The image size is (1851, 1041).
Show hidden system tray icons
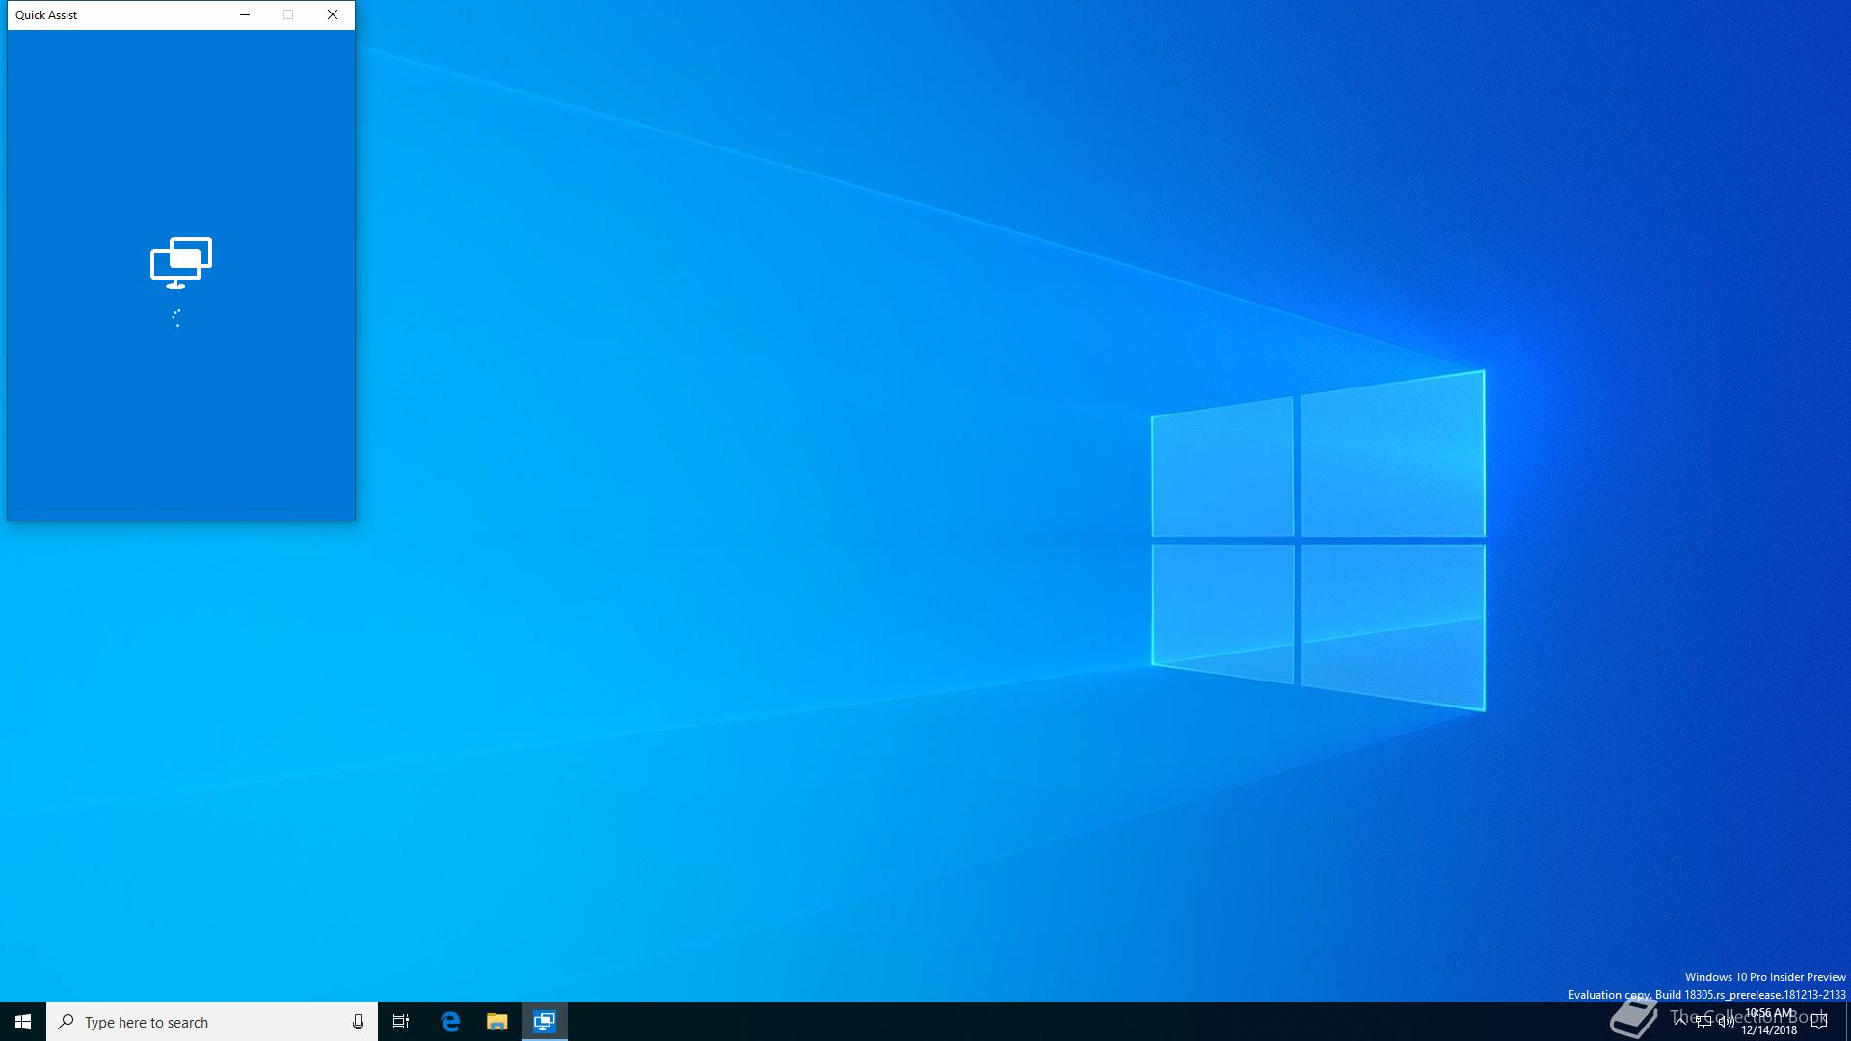click(1680, 1022)
